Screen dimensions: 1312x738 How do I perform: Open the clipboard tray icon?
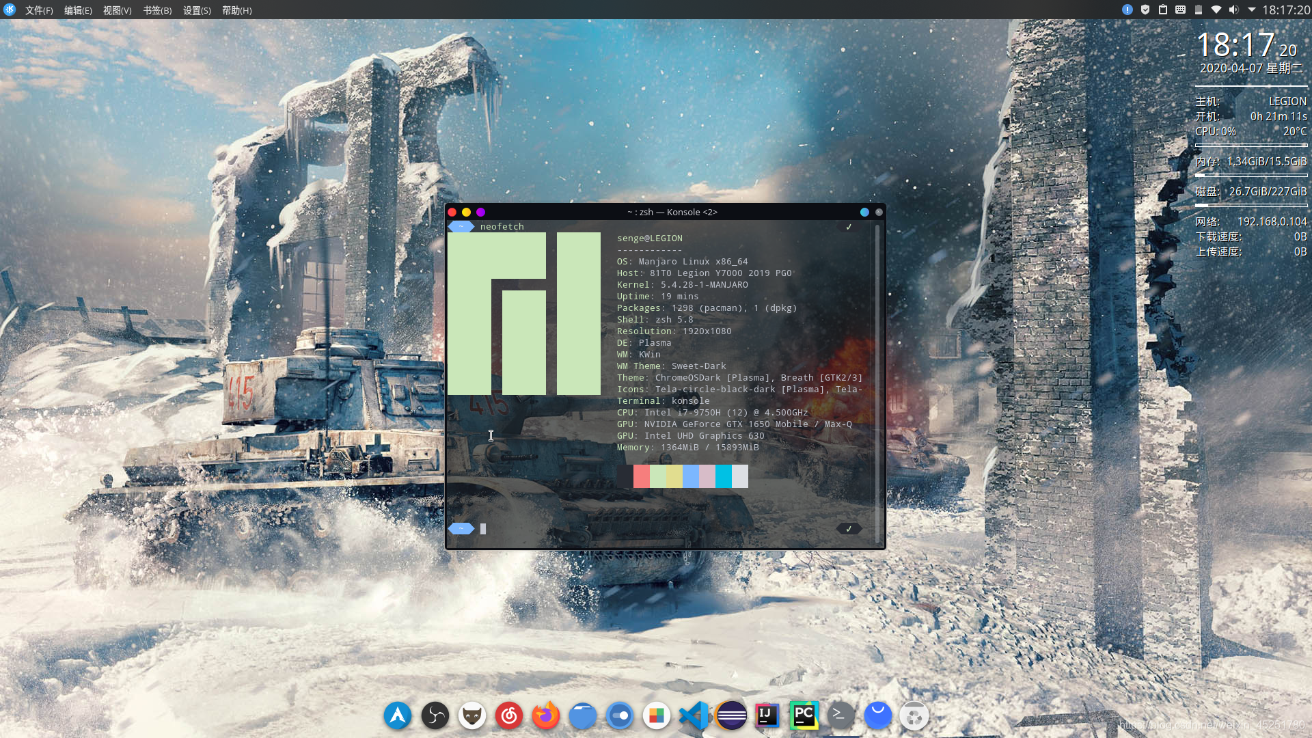1163,10
